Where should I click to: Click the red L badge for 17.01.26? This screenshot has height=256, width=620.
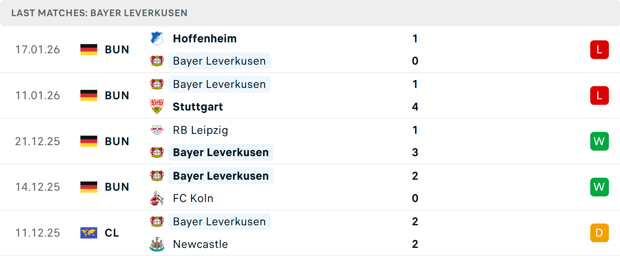click(599, 50)
